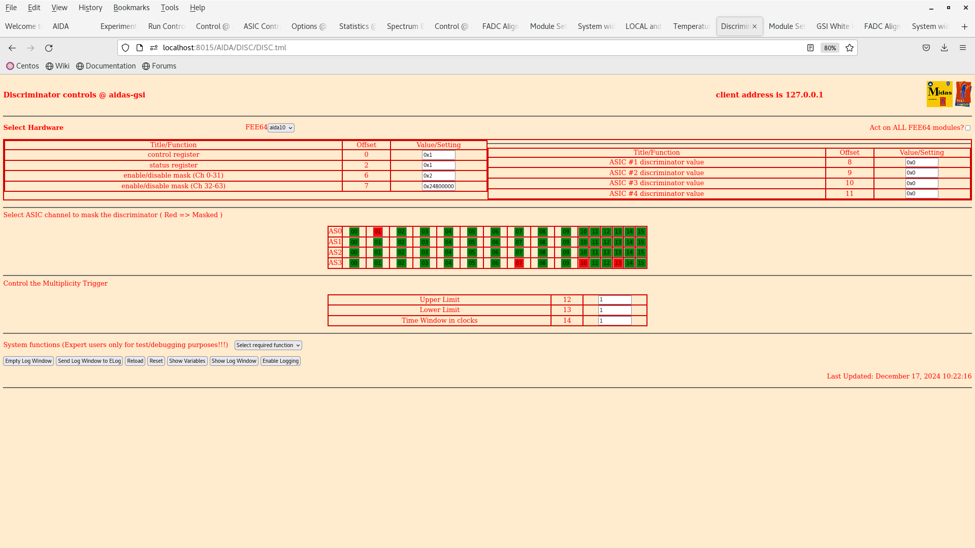This screenshot has width=975, height=548.
Task: Enable the Act on ALL FEE64 modules checkbox
Action: [x=968, y=127]
